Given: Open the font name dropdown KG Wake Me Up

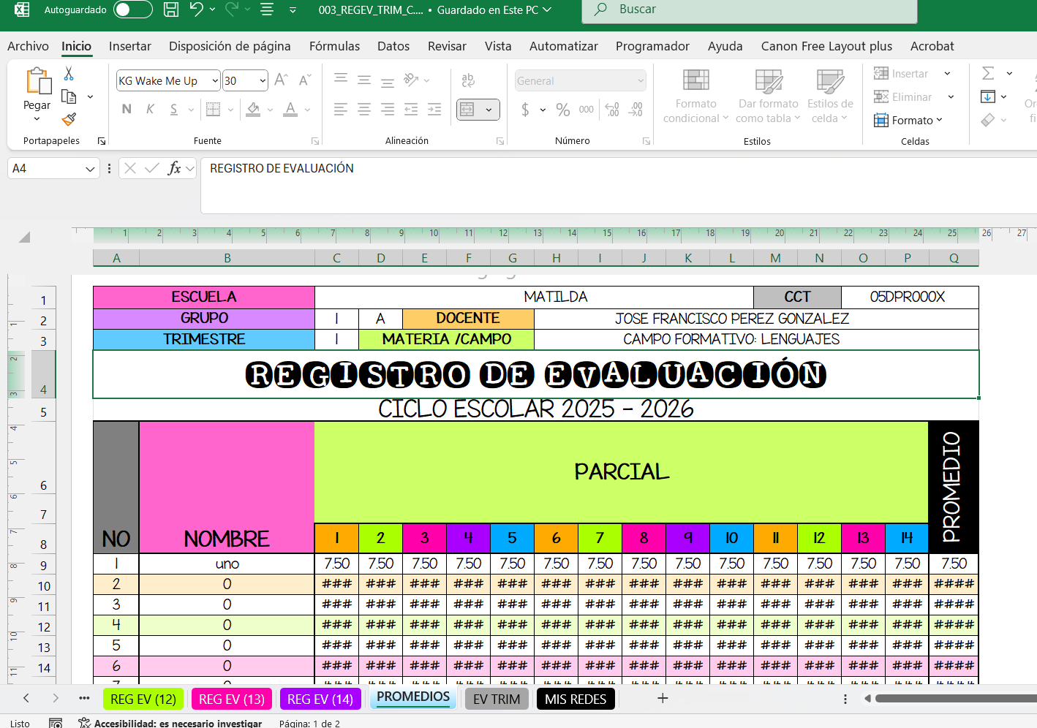Looking at the screenshot, I should 215,81.
